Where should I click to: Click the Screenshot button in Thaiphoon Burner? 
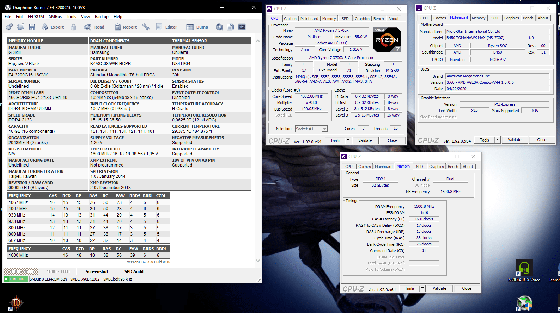97,271
